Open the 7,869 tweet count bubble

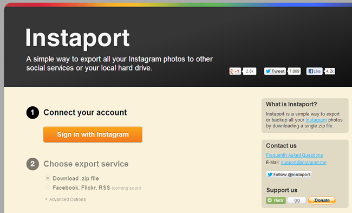click(x=294, y=71)
